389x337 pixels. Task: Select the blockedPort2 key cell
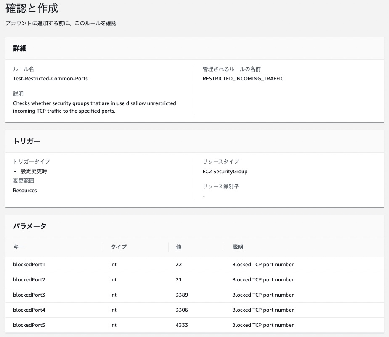[x=29, y=280]
